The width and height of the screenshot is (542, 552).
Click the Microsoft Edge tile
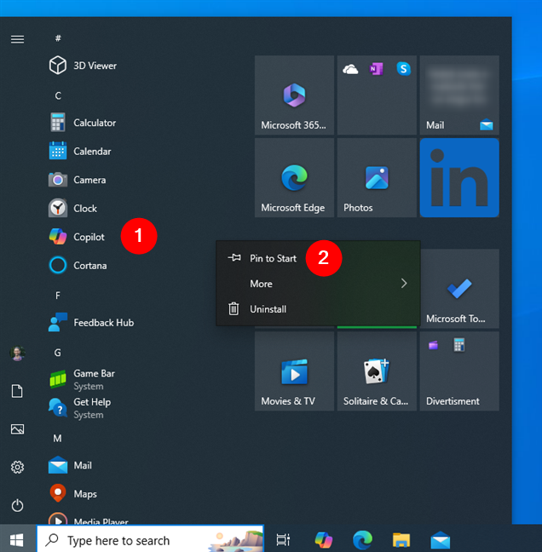click(x=294, y=179)
